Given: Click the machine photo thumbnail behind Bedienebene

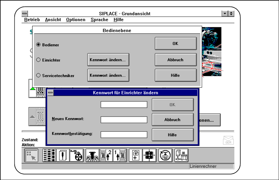Looking at the screenshot, I should coord(212,52).
